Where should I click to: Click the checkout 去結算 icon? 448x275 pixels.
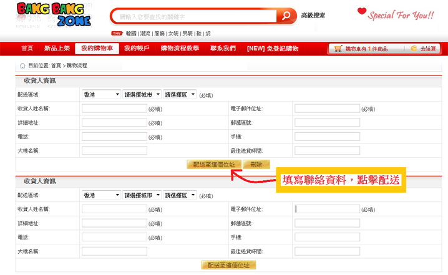click(x=414, y=48)
